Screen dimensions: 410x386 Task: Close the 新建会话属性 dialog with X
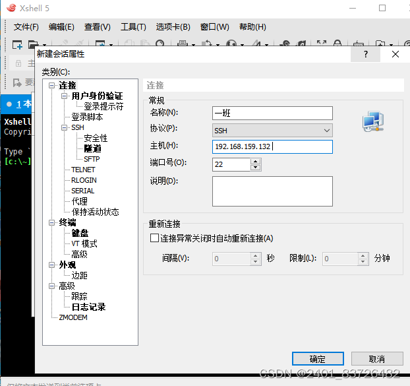tap(395, 54)
